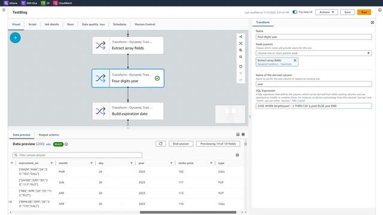Viewport: 383px width, 215px height.
Task: Undo the last canvas action
Action: click(x=241, y=73)
